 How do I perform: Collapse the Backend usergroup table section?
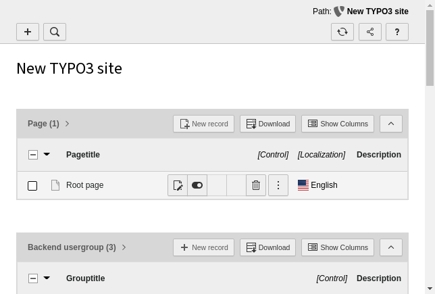tap(391, 247)
